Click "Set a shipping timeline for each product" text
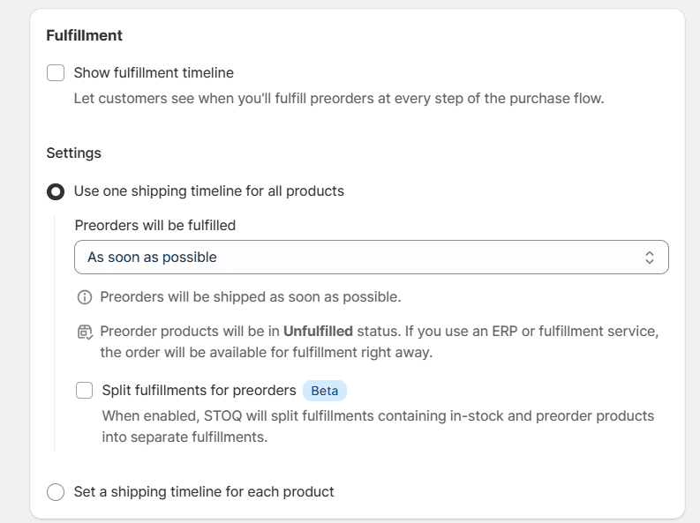This screenshot has height=523, width=700. tap(204, 492)
